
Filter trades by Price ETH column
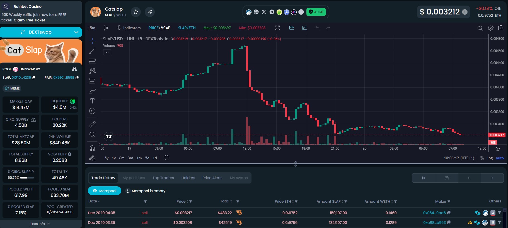point(296,202)
